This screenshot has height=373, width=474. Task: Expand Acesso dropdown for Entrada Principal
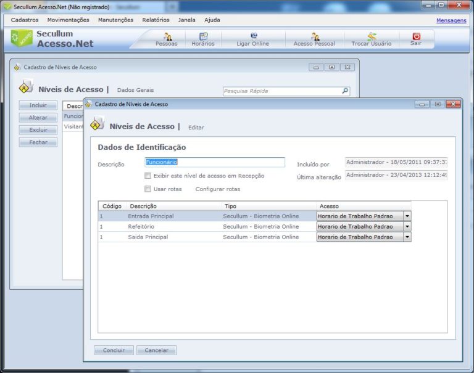(407, 216)
